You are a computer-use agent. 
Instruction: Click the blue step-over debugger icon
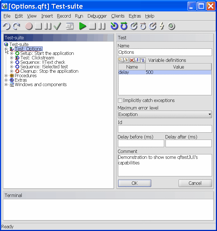pos(124,26)
